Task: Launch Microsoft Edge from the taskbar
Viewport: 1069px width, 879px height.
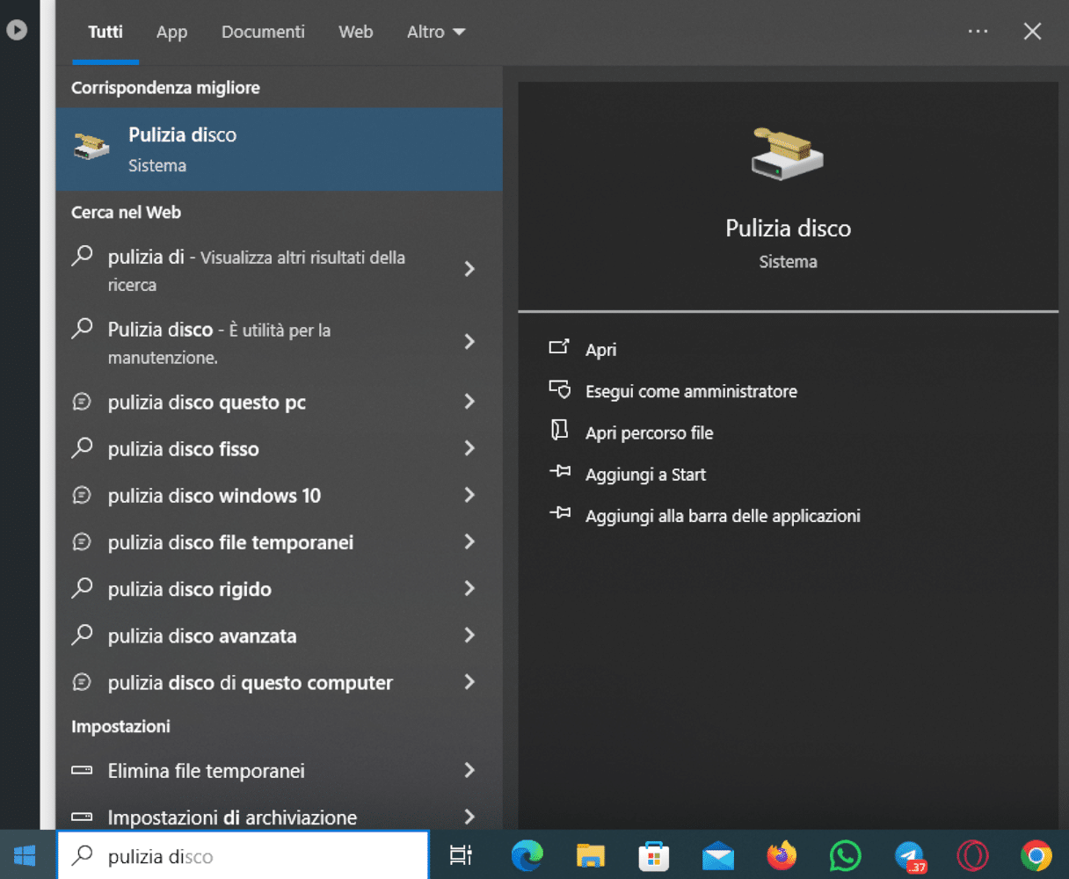Action: [527, 855]
